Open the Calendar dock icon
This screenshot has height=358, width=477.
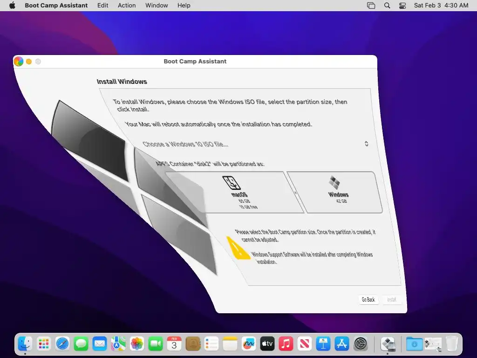click(x=174, y=344)
